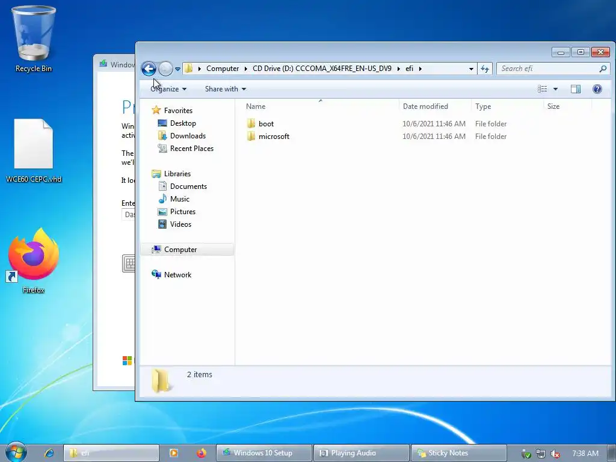Open Windows Media Player taskbar icon
Image resolution: width=616 pixels, height=462 pixels.
[173, 453]
